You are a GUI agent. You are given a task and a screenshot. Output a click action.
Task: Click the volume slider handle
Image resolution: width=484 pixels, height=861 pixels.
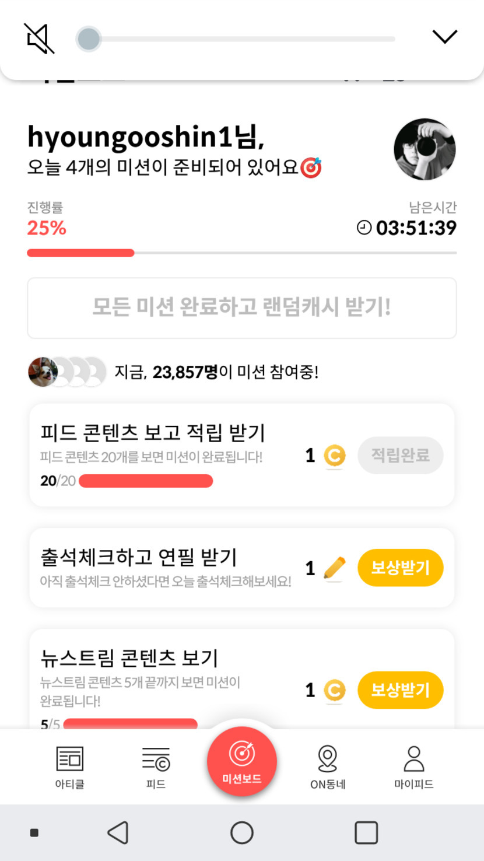tap(89, 39)
